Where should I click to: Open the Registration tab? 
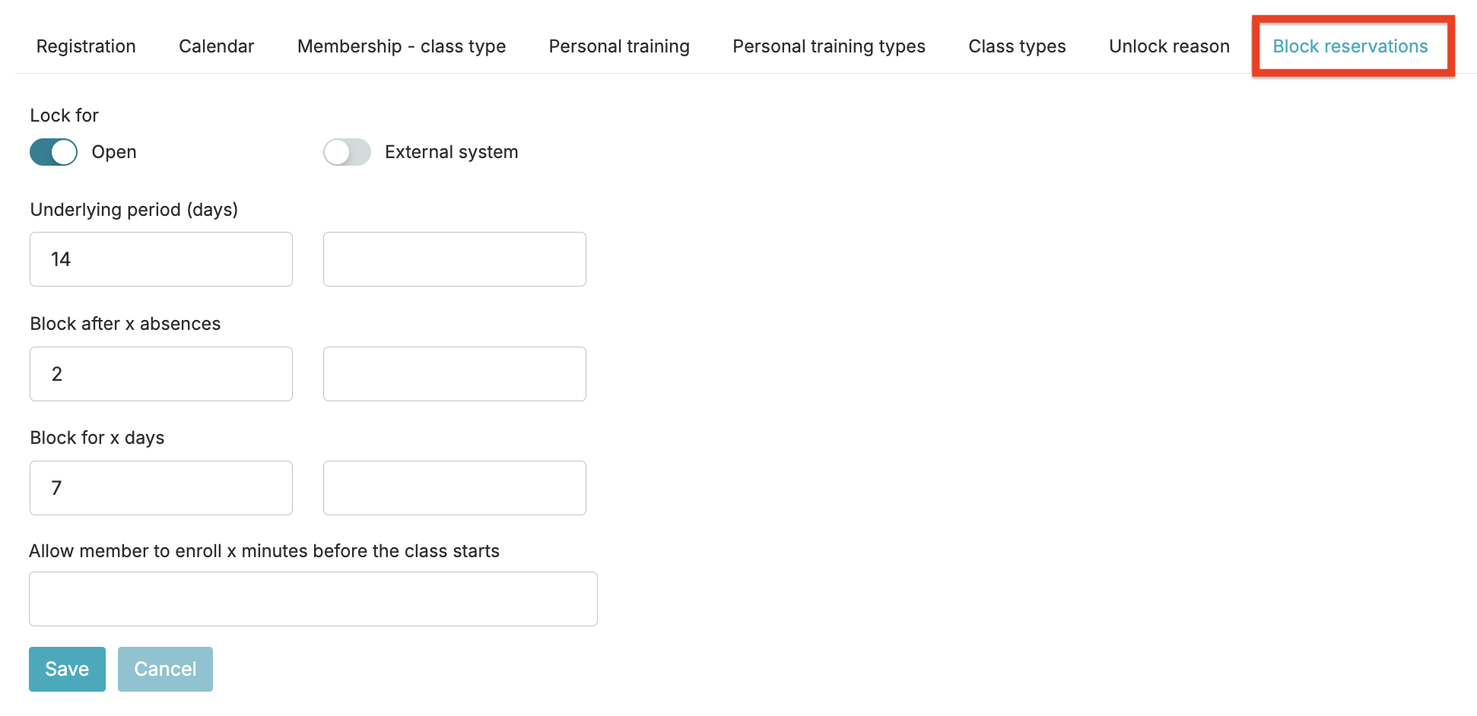(x=86, y=46)
